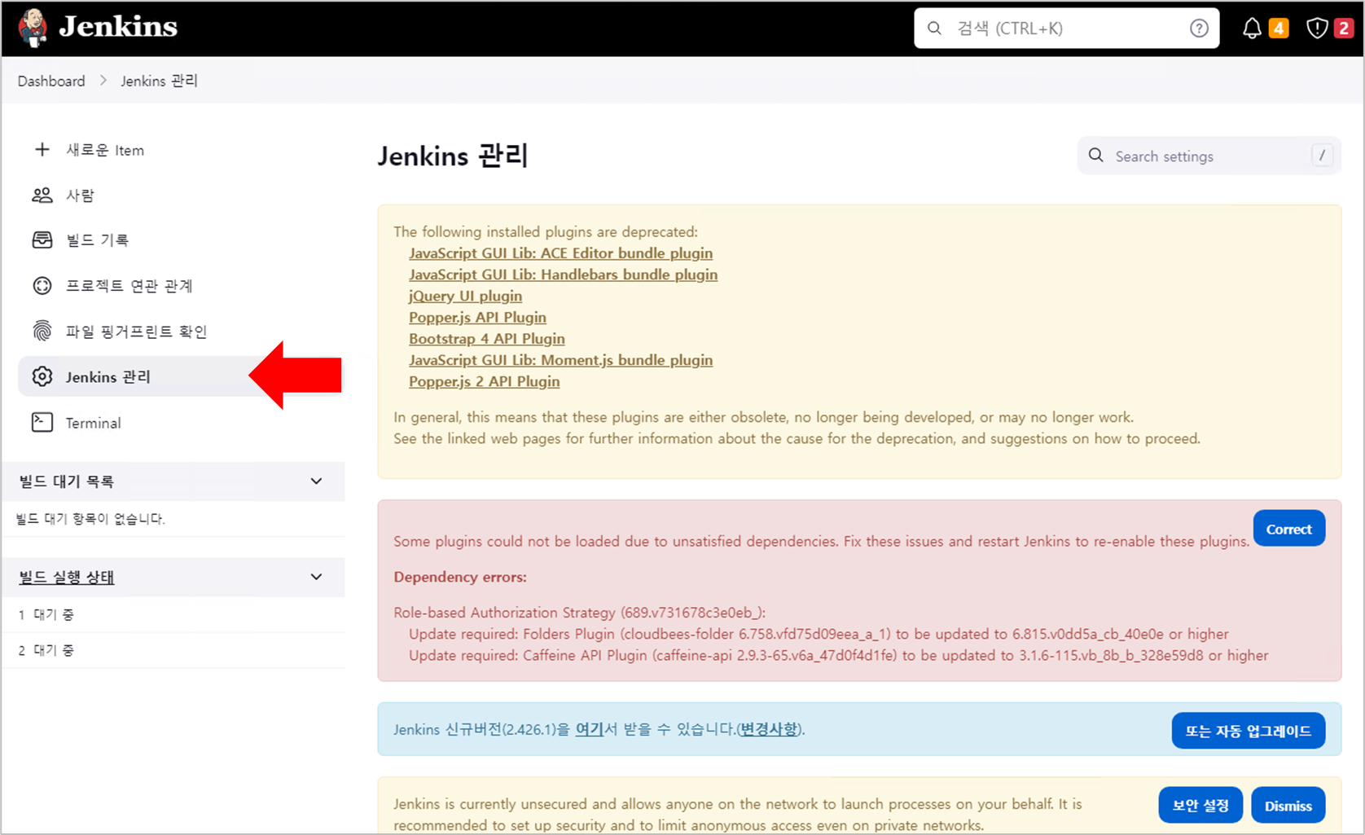Click the Jenkins 관리 breadcrumb

(160, 81)
